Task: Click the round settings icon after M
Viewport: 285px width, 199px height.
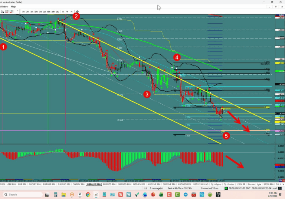Action: tap(77, 11)
